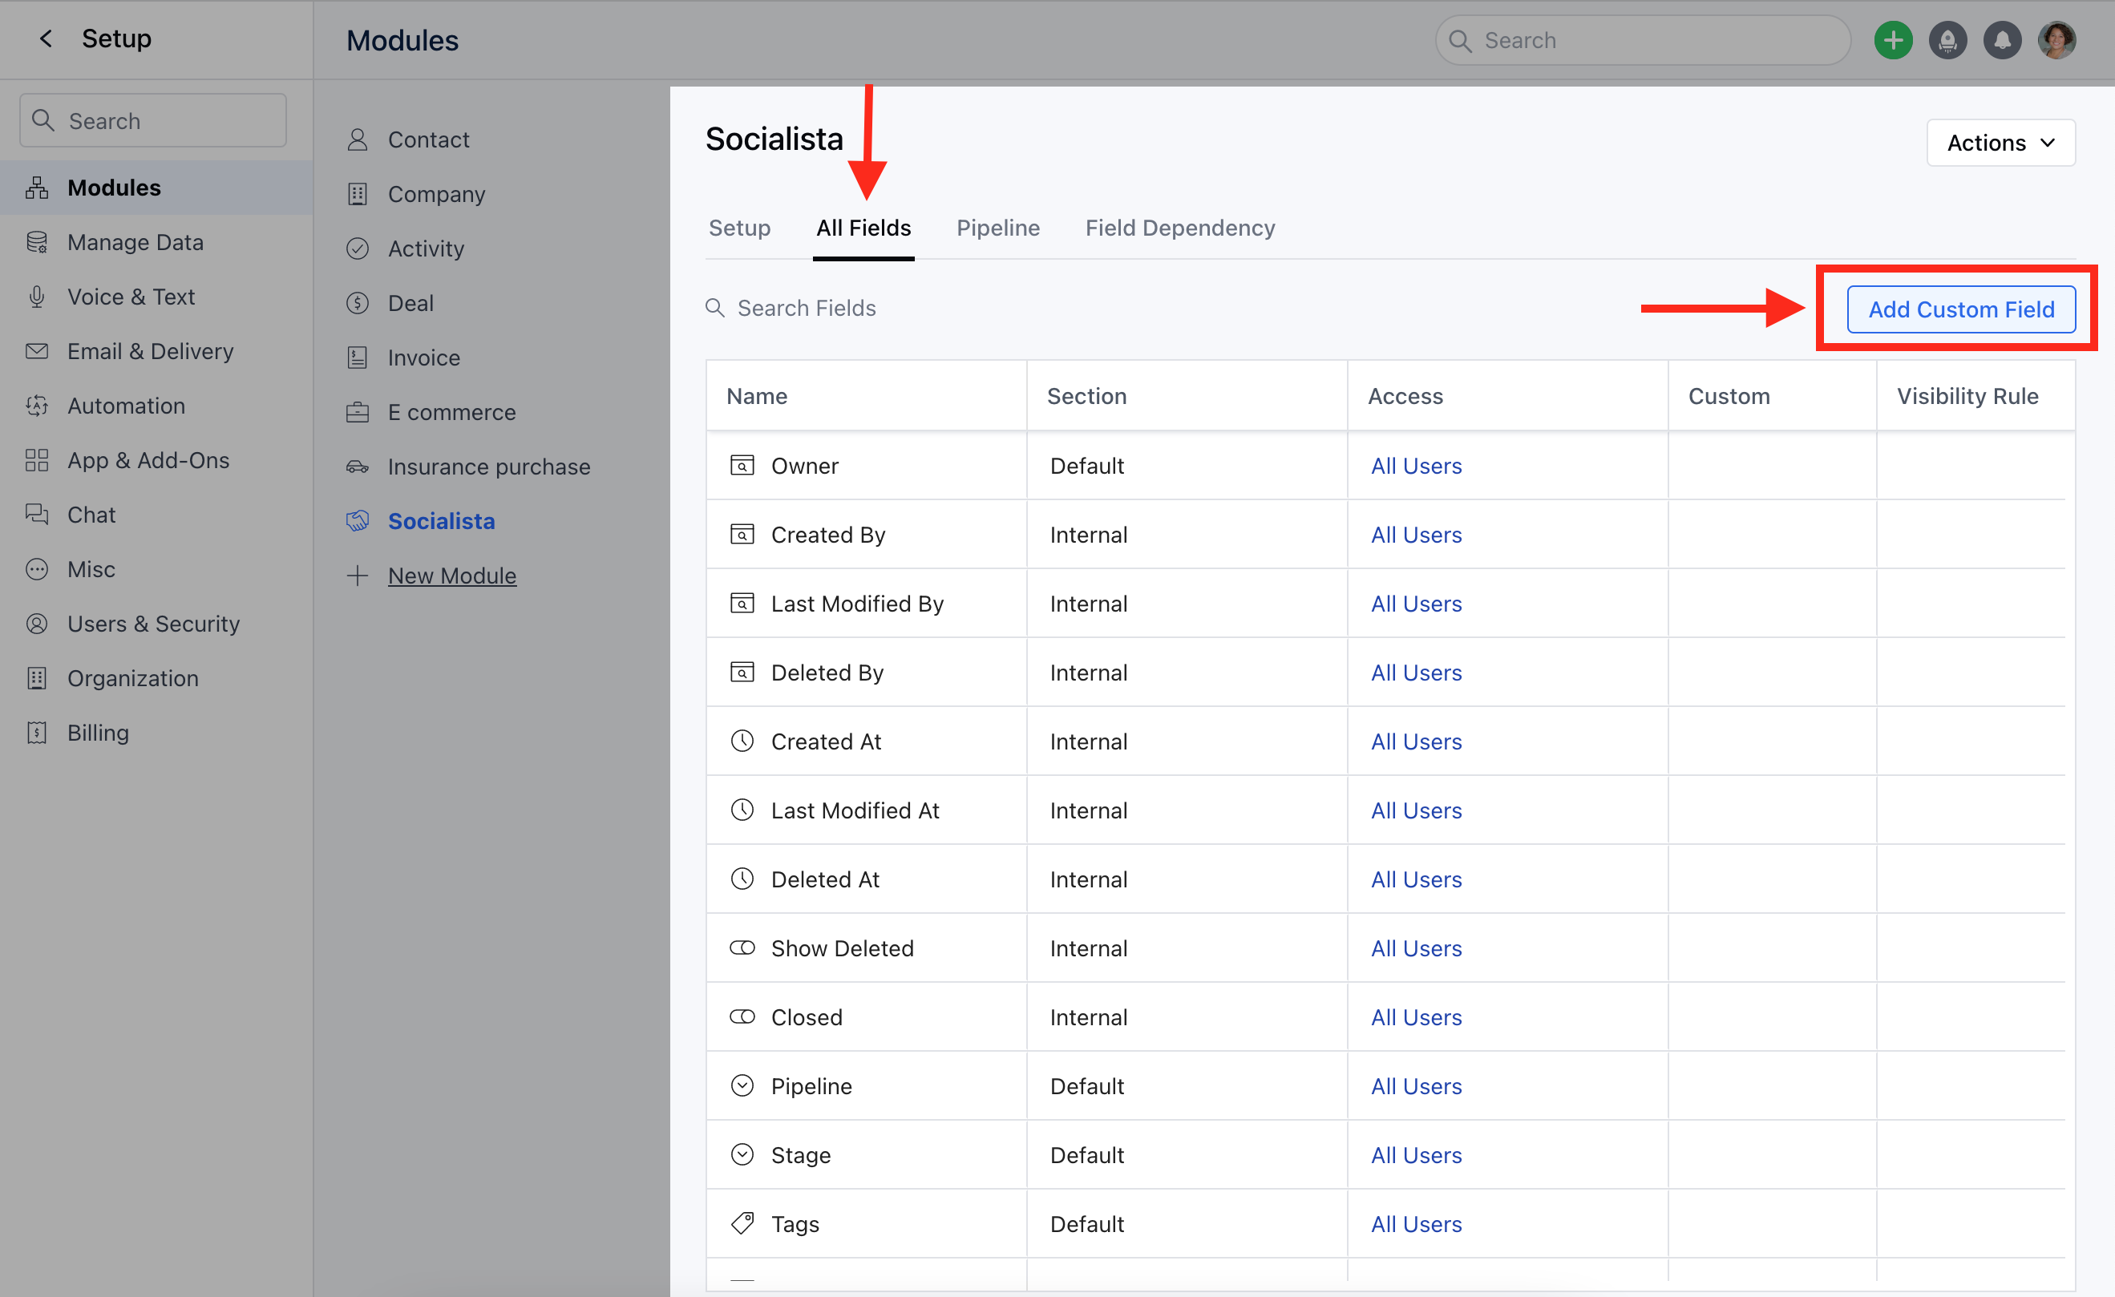Click the Deleted At clock icon
The width and height of the screenshot is (2115, 1297).
(742, 879)
